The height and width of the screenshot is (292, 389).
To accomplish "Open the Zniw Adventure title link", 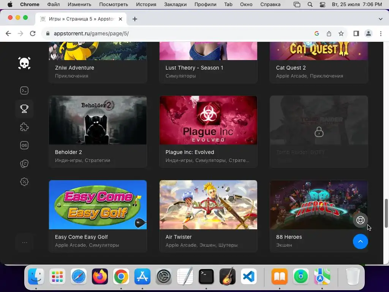I will [74, 68].
